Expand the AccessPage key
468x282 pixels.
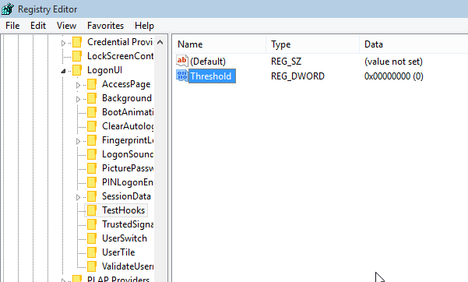pos(78,86)
